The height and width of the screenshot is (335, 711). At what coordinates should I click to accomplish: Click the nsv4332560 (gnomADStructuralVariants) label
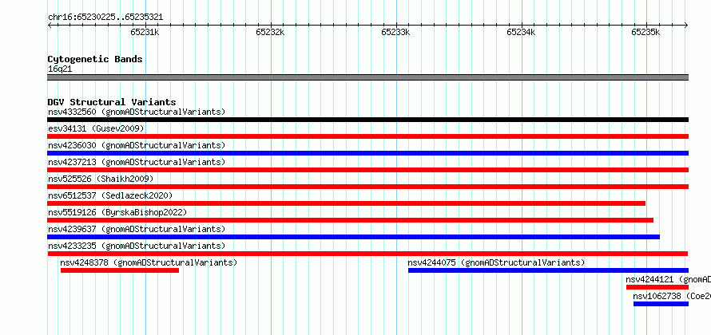tap(137, 112)
